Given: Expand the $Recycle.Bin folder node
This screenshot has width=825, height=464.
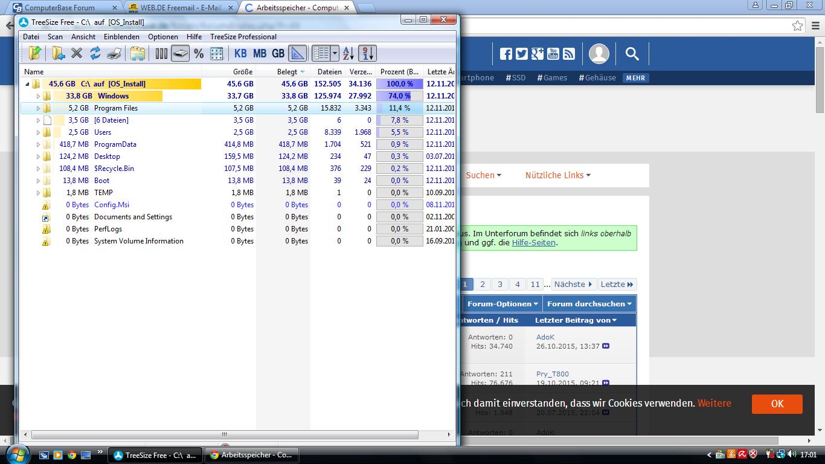Looking at the screenshot, I should (38, 169).
